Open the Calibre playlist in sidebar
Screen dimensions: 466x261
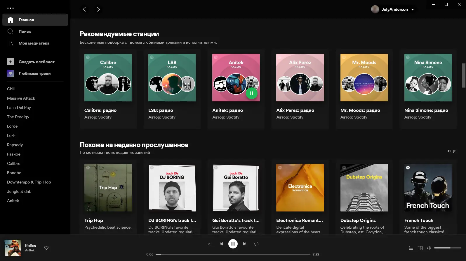[14, 163]
